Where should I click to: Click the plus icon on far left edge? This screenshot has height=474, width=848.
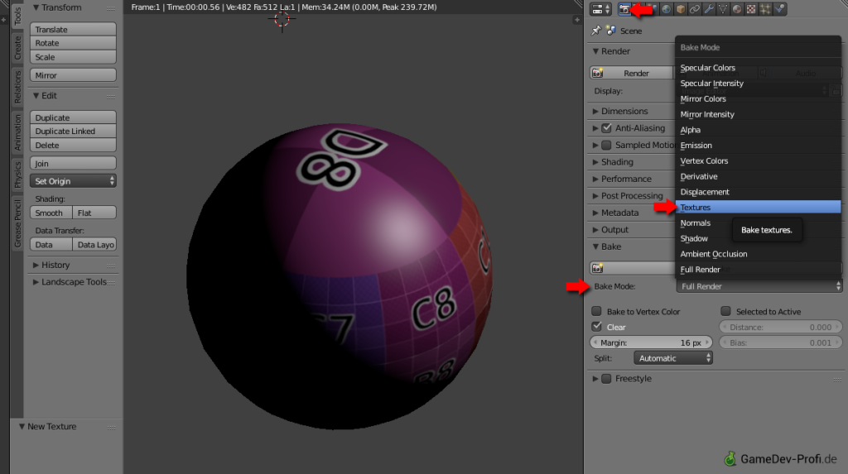(x=3, y=20)
